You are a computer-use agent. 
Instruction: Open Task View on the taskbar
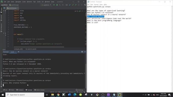pyautogui.click(x=47, y=95)
